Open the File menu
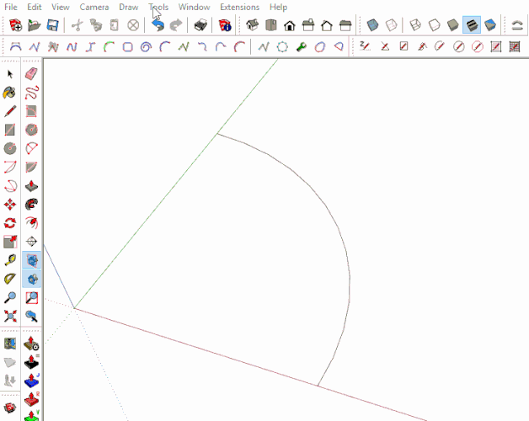The width and height of the screenshot is (529, 421). 11,7
